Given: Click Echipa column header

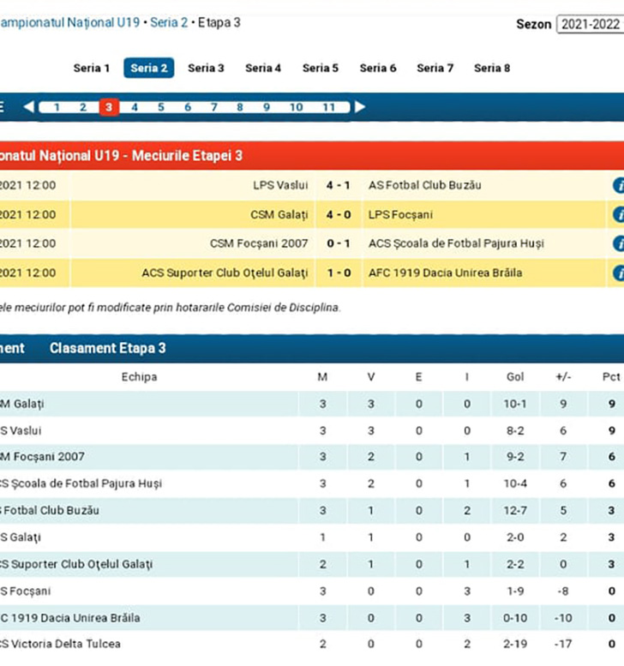Looking at the screenshot, I should pyautogui.click(x=140, y=377).
